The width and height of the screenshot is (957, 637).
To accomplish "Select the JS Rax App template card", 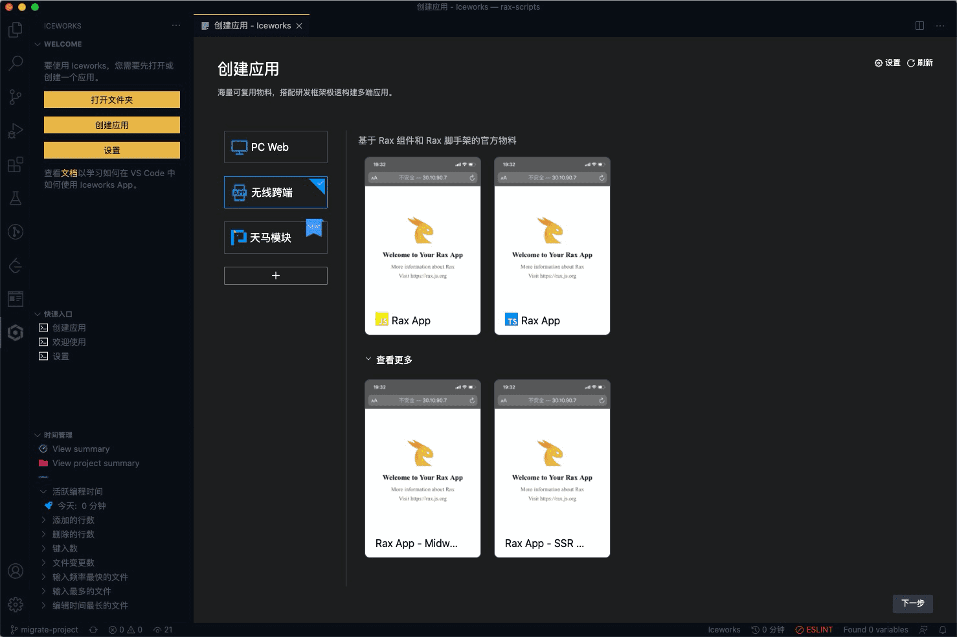I will (423, 246).
